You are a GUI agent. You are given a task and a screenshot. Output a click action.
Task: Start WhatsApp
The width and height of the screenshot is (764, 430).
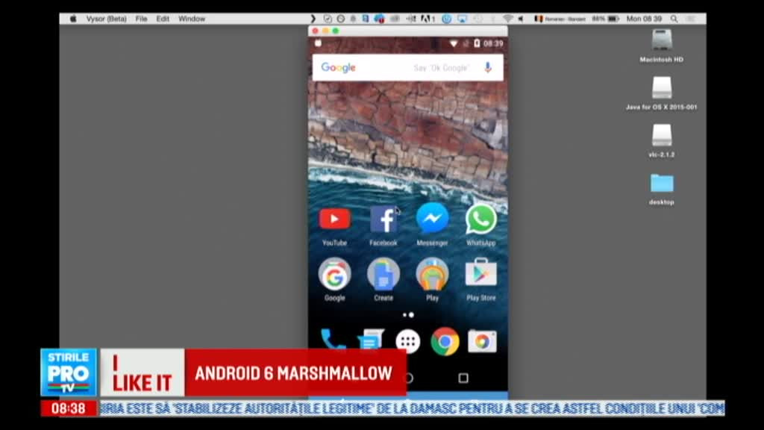pyautogui.click(x=481, y=219)
